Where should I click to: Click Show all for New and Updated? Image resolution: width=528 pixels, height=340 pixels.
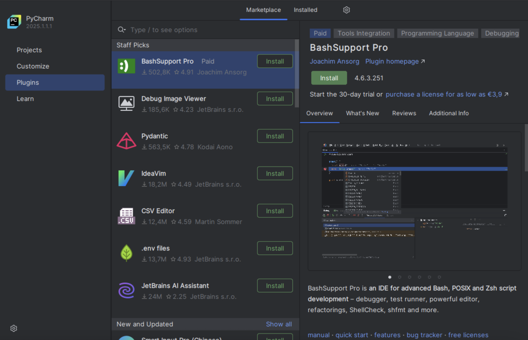279,324
